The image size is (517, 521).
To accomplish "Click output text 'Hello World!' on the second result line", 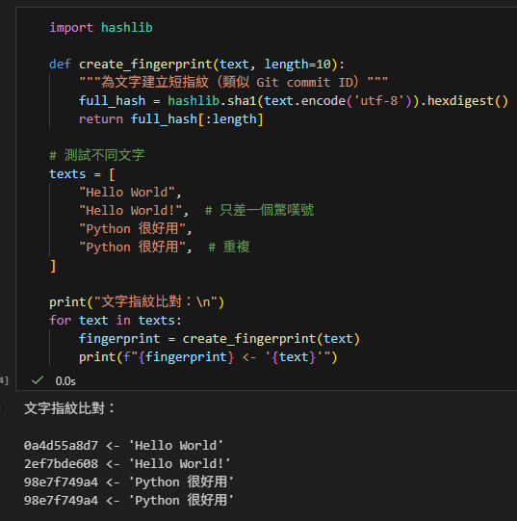I will (x=179, y=464).
